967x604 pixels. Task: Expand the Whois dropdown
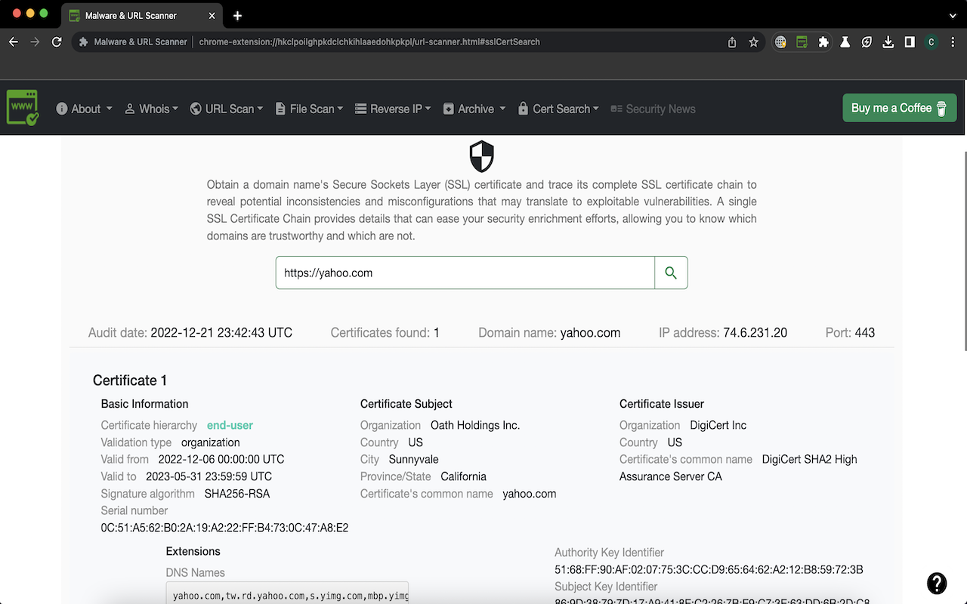coord(152,108)
